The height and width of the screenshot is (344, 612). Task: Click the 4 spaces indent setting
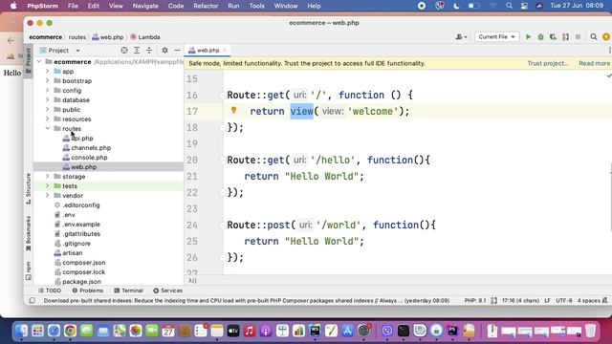pyautogui.click(x=589, y=301)
